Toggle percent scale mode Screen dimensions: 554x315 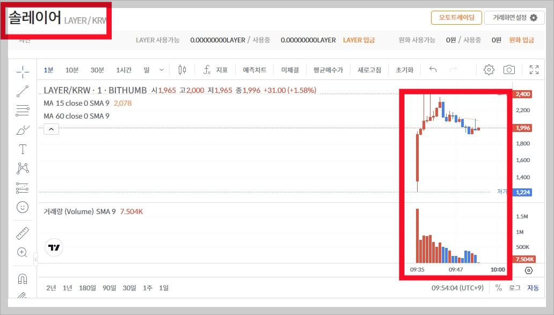pyautogui.click(x=499, y=288)
